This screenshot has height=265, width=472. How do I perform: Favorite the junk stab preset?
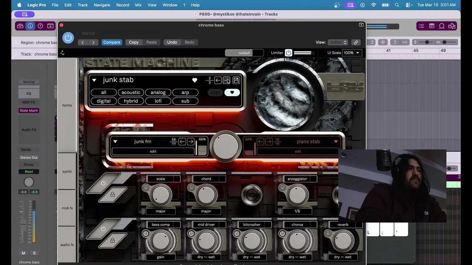click(195, 80)
